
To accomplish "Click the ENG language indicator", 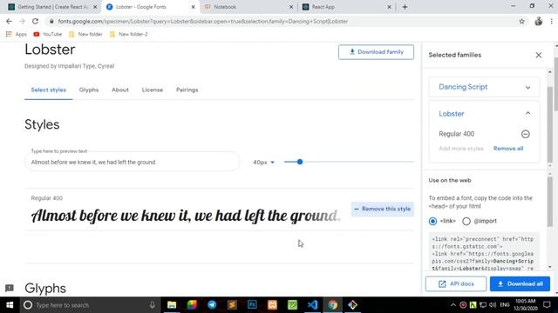I will 504,305.
